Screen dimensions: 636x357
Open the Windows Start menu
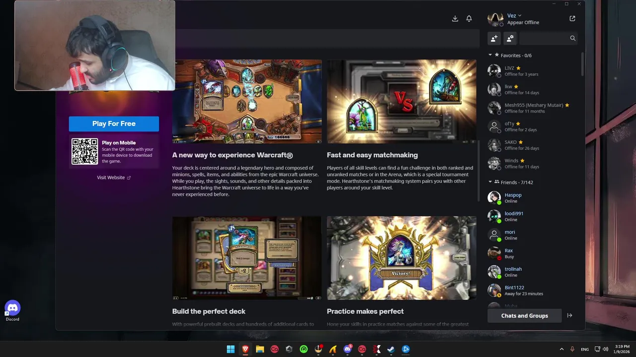(x=231, y=349)
